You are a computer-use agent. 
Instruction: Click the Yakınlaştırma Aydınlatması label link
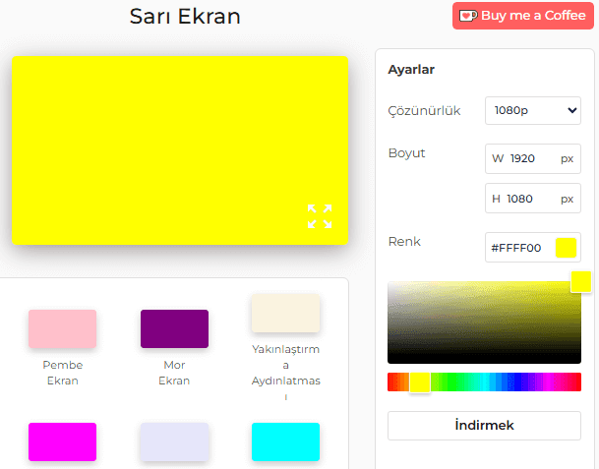tap(286, 373)
